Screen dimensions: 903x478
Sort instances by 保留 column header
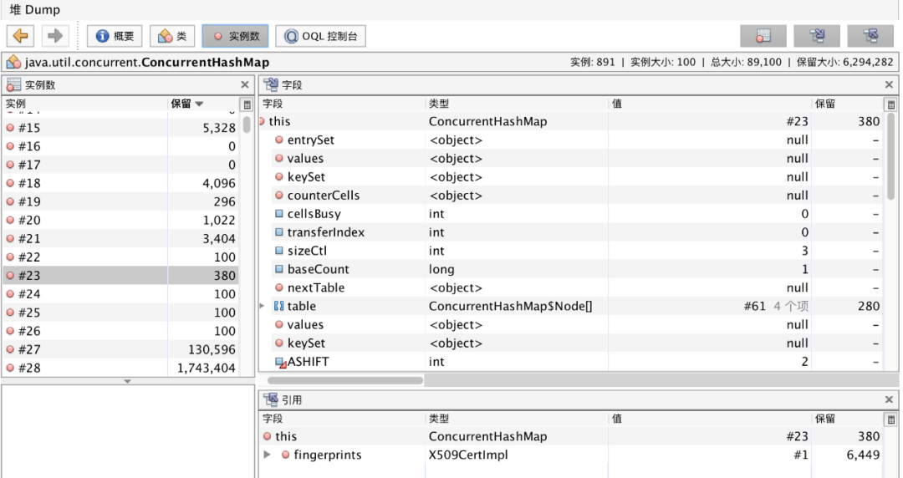pyautogui.click(x=188, y=104)
